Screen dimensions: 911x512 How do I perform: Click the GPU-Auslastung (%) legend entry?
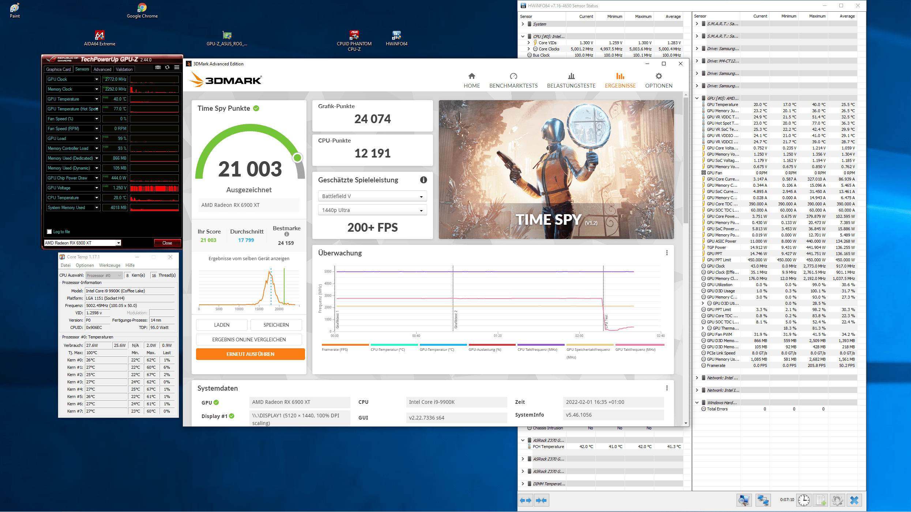pyautogui.click(x=492, y=348)
